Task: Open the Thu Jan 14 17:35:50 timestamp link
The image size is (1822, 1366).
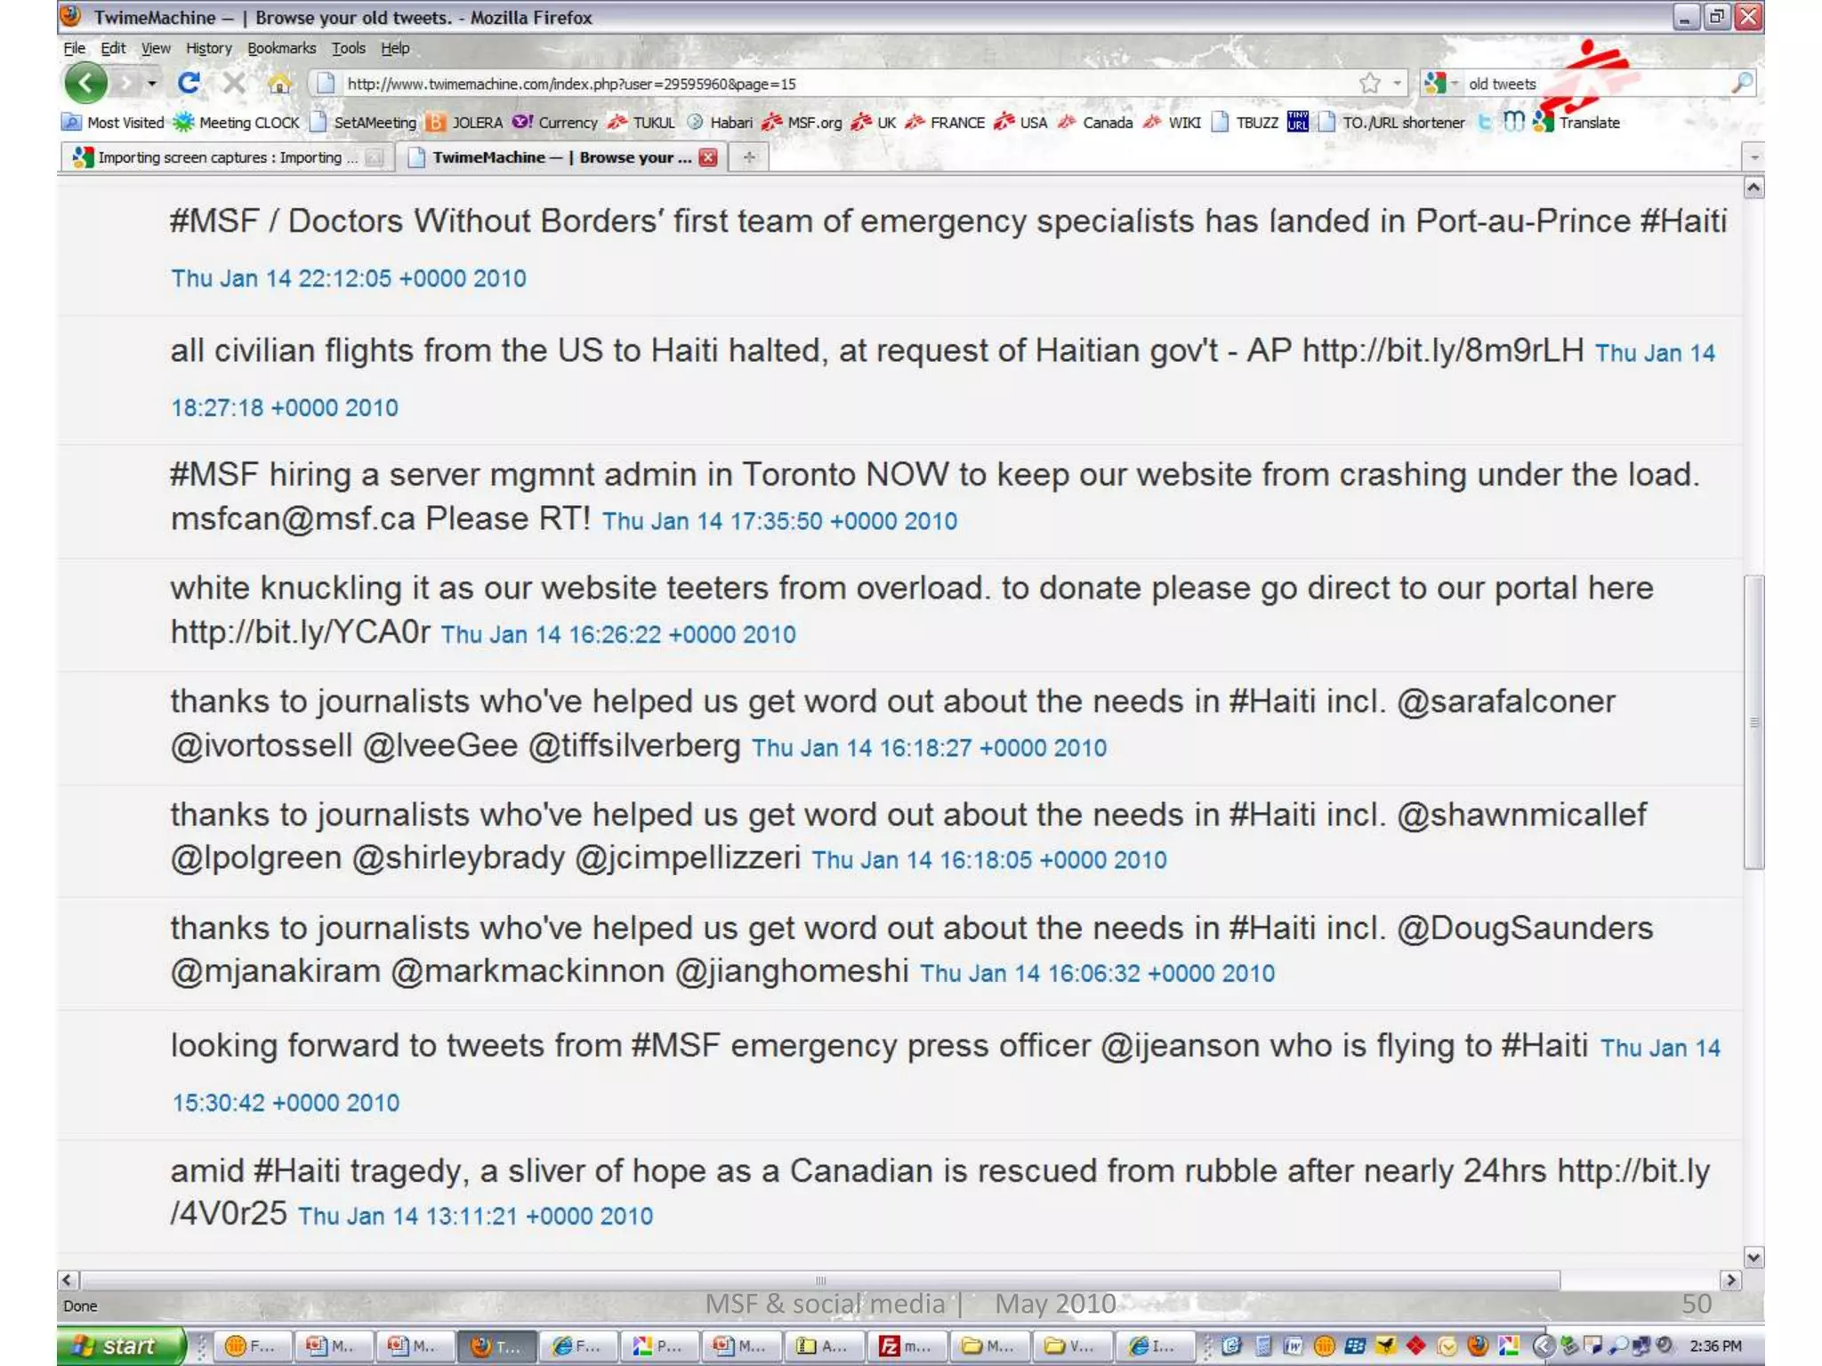Action: point(779,521)
